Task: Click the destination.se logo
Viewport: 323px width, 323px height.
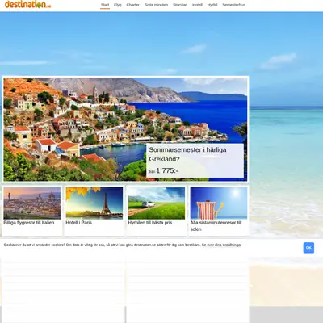Action: click(x=27, y=4)
